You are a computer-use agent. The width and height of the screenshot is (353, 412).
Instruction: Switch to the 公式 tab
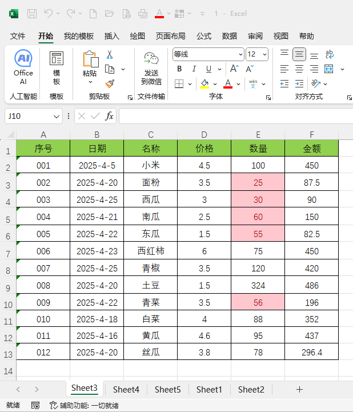click(204, 36)
